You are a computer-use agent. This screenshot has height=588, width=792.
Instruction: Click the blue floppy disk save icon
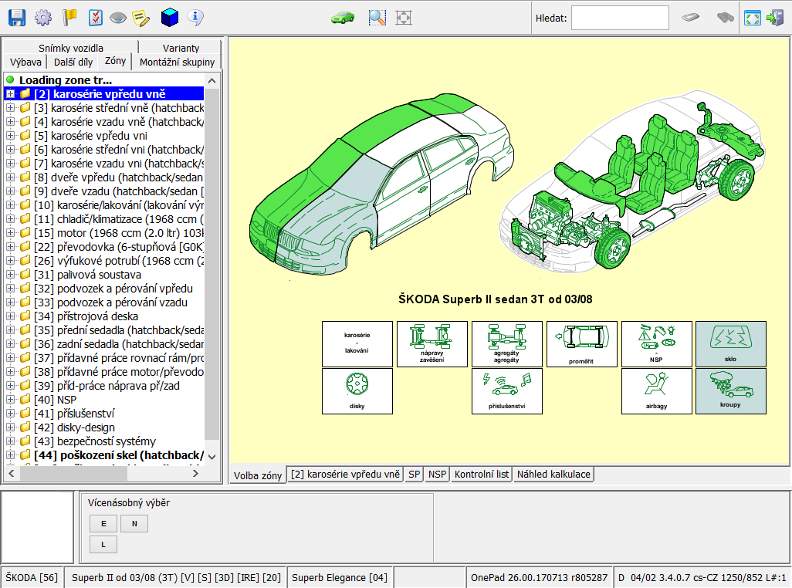coord(17,18)
